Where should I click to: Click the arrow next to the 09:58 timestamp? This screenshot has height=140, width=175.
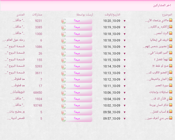point(125,112)
